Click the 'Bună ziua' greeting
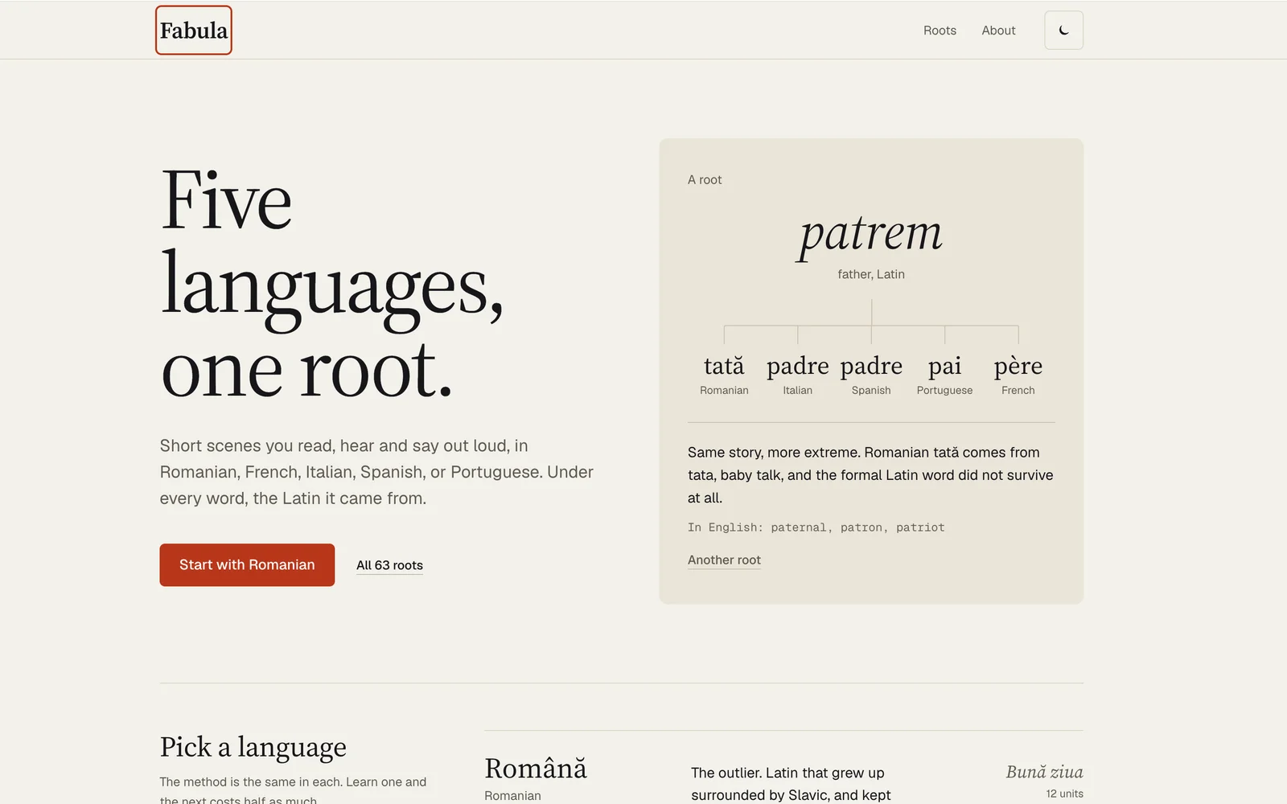The image size is (1287, 804). (x=1044, y=772)
